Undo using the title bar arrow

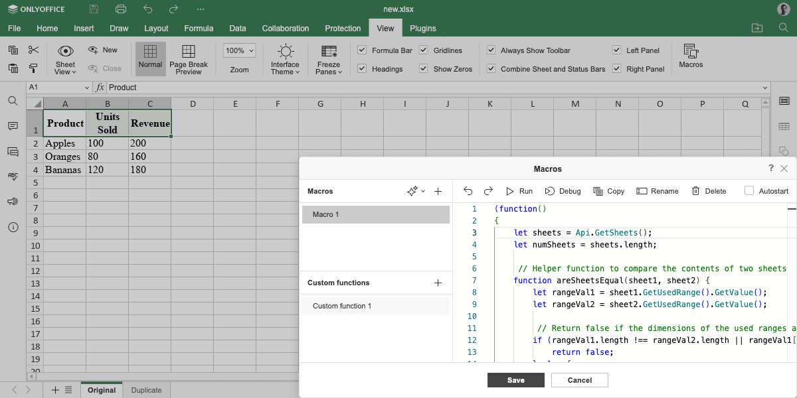click(x=147, y=9)
